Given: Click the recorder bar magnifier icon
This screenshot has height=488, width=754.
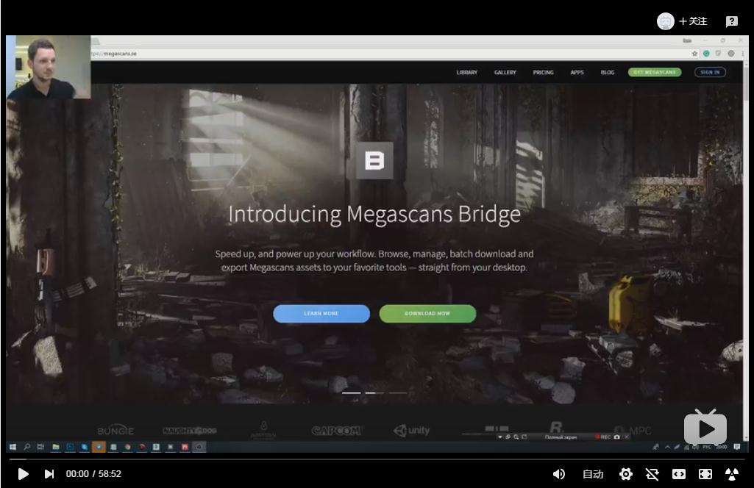Looking at the screenshot, I should click(516, 437).
